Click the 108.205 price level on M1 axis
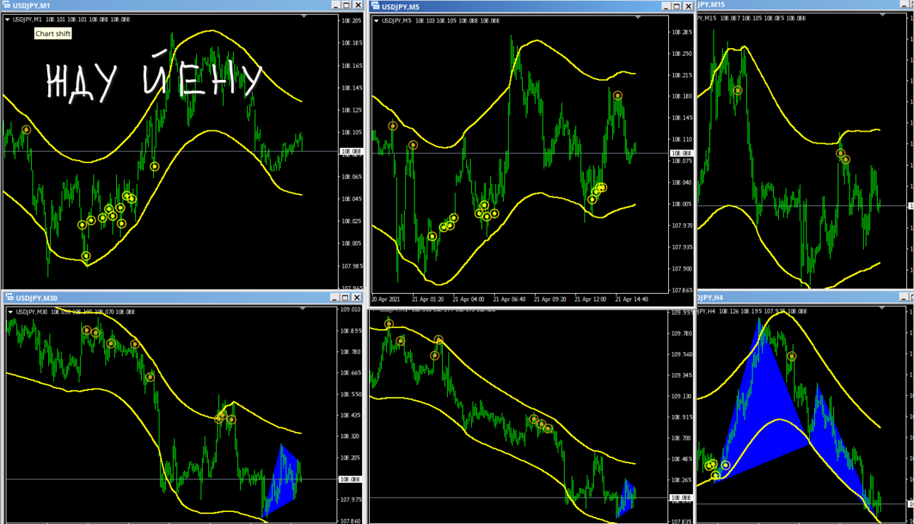Image resolution: width=914 pixels, height=524 pixels. 352,21
